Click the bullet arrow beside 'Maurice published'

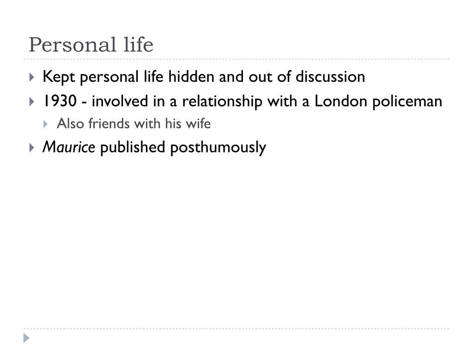pyautogui.click(x=32, y=147)
